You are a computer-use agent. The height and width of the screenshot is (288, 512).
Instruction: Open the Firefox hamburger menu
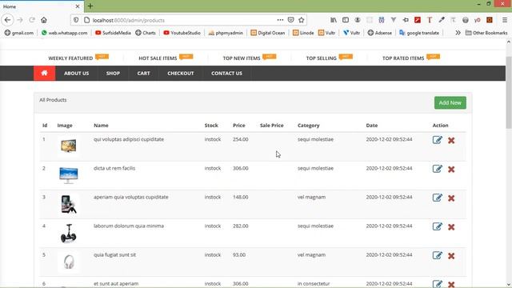505,20
